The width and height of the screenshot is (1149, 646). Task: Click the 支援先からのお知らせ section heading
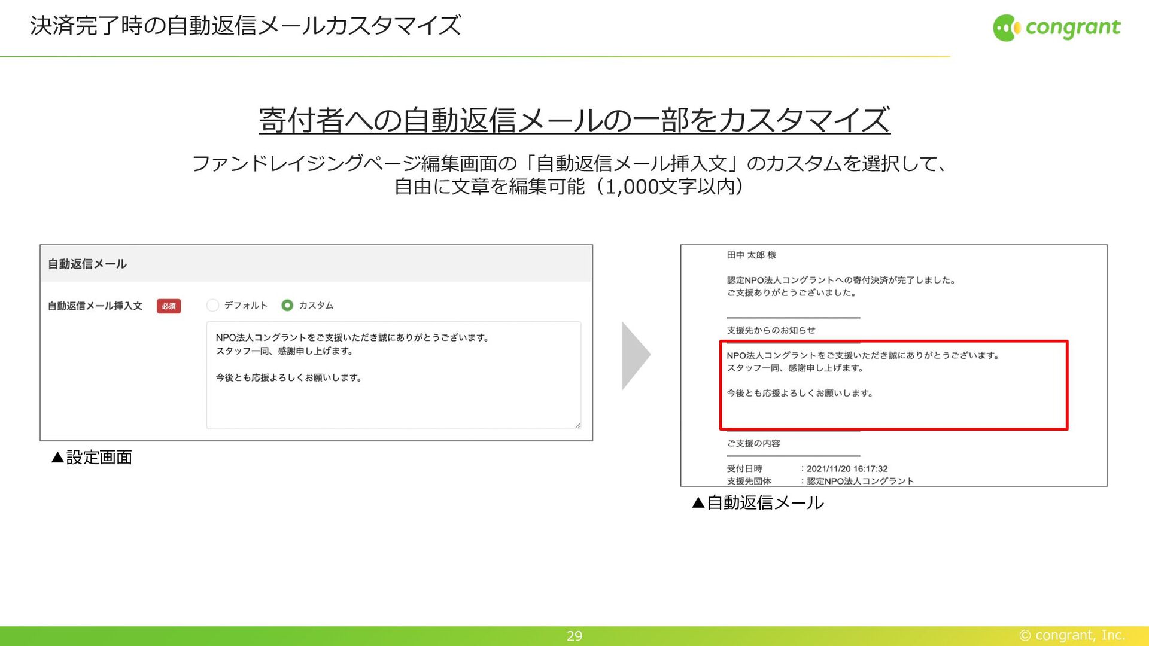pyautogui.click(x=771, y=330)
